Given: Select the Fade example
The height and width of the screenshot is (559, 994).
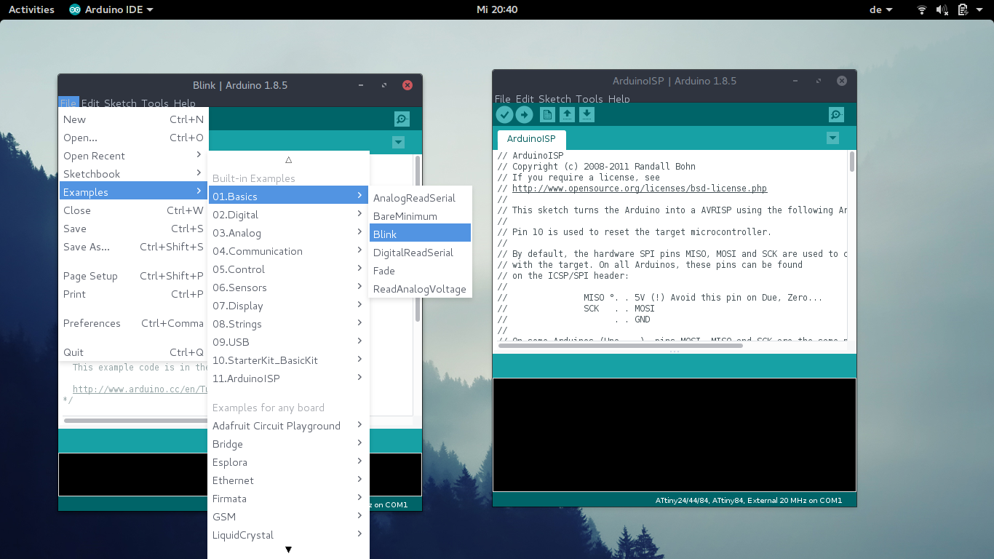Looking at the screenshot, I should click(x=421, y=271).
